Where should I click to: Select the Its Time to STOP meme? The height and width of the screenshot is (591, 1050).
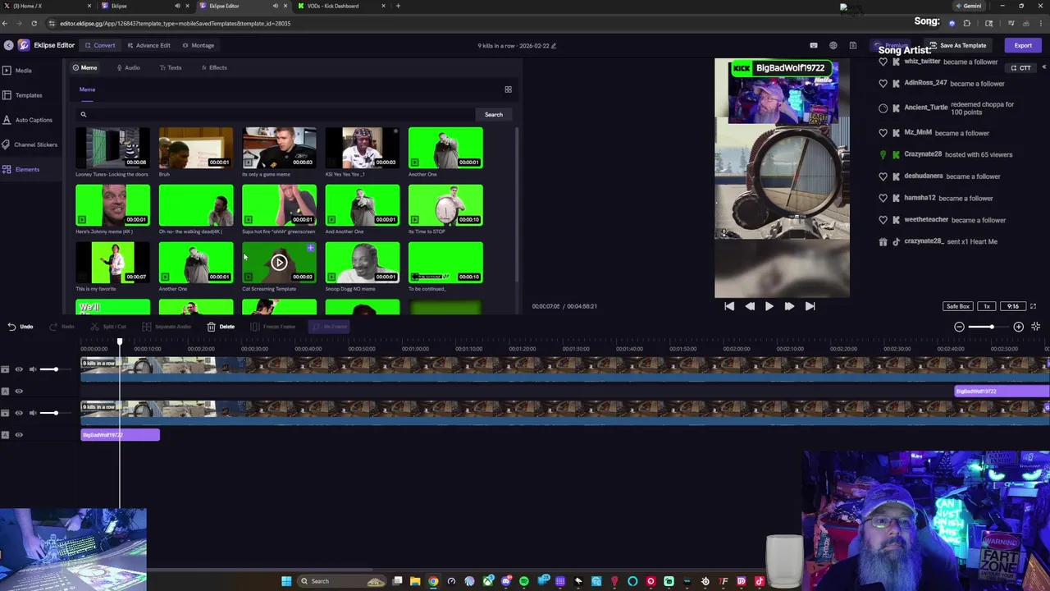(445, 205)
